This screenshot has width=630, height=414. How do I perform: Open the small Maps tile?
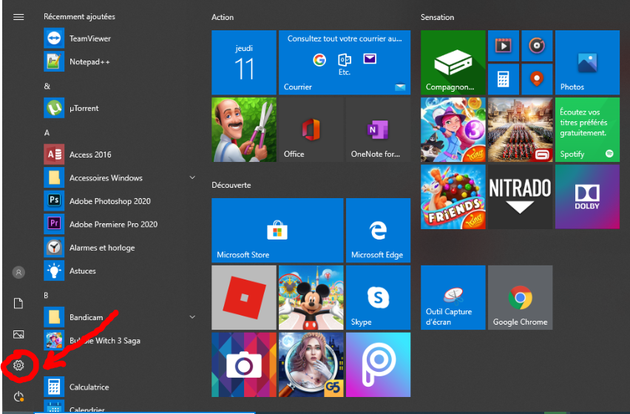[537, 79]
